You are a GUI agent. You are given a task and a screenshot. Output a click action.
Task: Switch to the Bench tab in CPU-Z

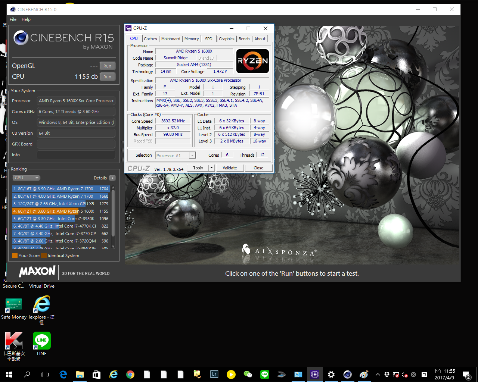[x=244, y=39]
